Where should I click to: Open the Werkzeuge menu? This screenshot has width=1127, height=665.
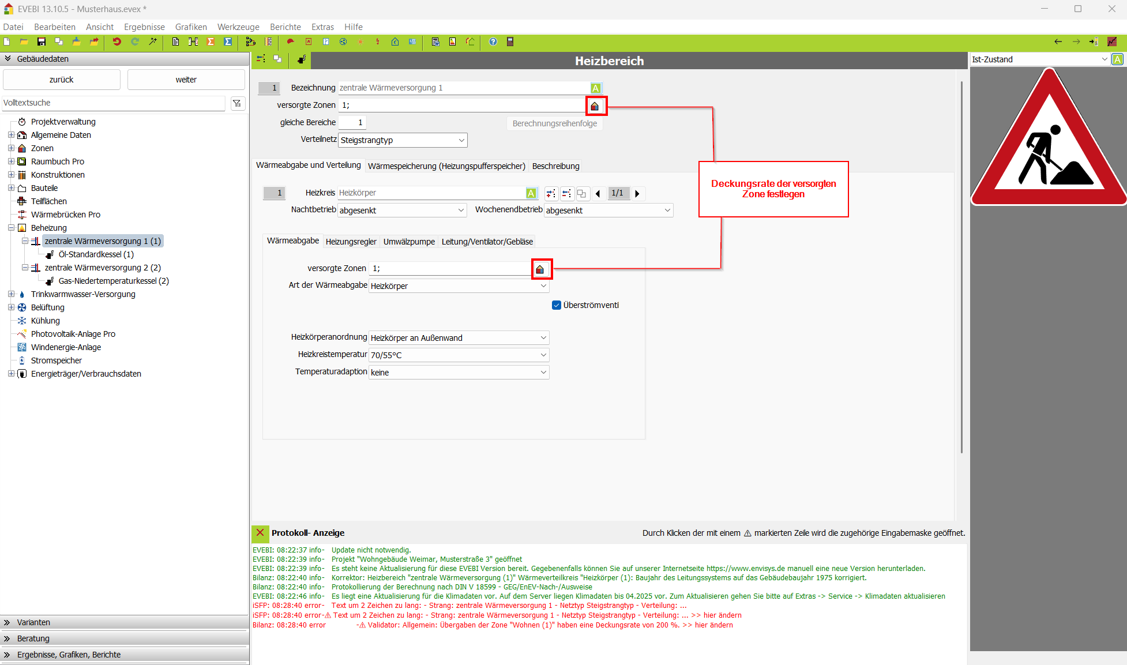tap(238, 27)
